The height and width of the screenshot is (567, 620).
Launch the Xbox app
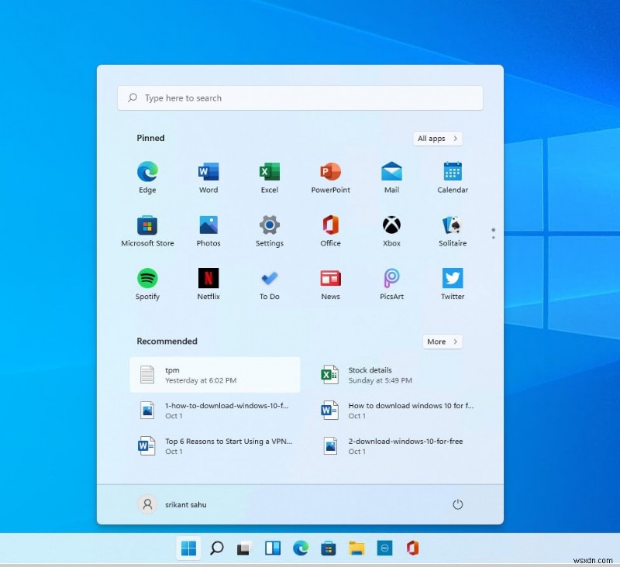[x=391, y=226]
